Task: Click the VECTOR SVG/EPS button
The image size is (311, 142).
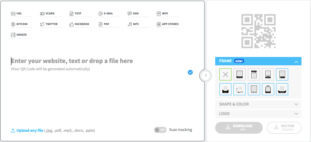Action: tap(284, 128)
